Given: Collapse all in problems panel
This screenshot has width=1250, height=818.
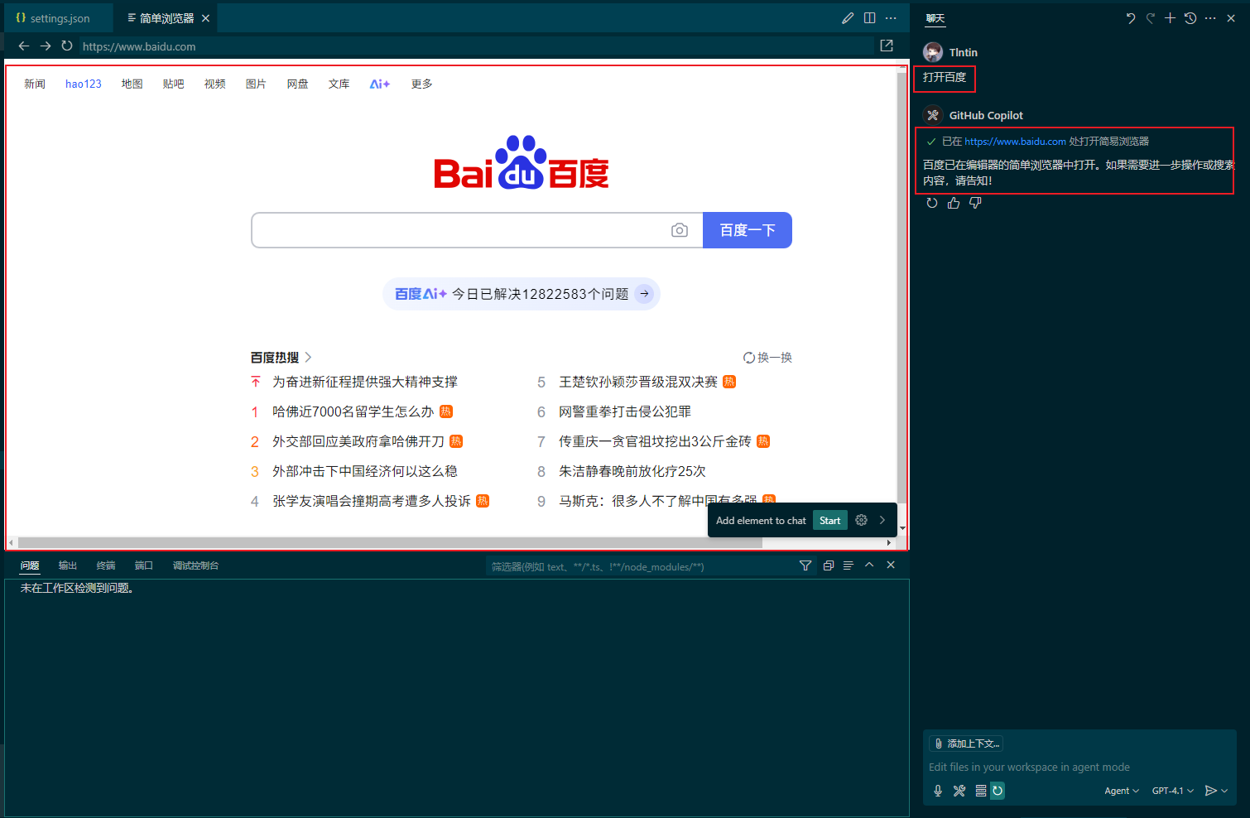Looking at the screenshot, I should pyautogui.click(x=828, y=565).
